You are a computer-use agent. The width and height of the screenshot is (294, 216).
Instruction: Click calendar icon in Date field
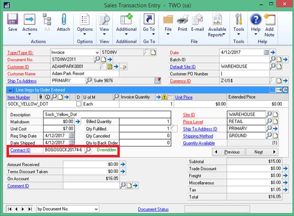pos(266,53)
